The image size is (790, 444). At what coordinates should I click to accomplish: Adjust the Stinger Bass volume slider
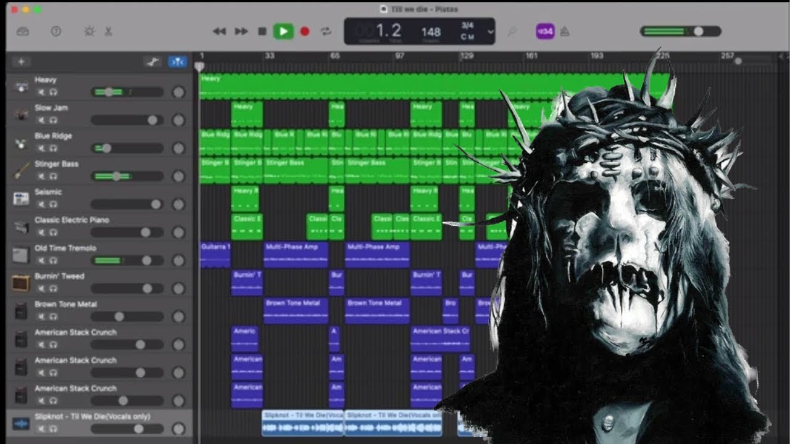[x=127, y=176]
